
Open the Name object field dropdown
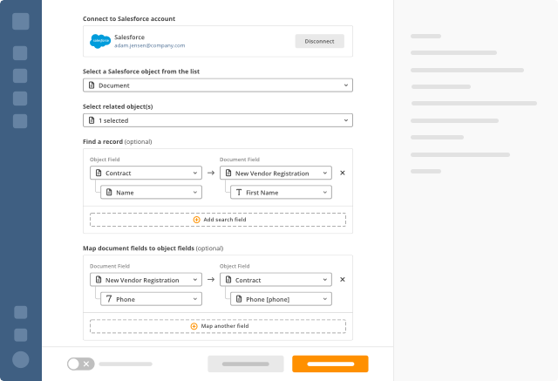pos(151,193)
